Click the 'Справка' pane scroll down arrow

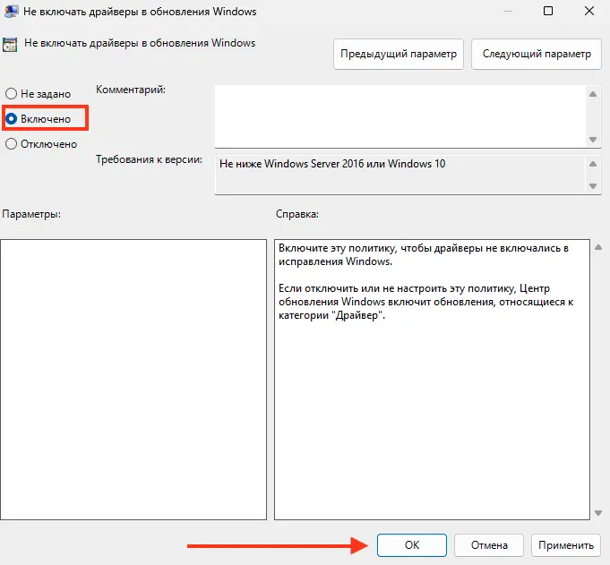(x=598, y=513)
